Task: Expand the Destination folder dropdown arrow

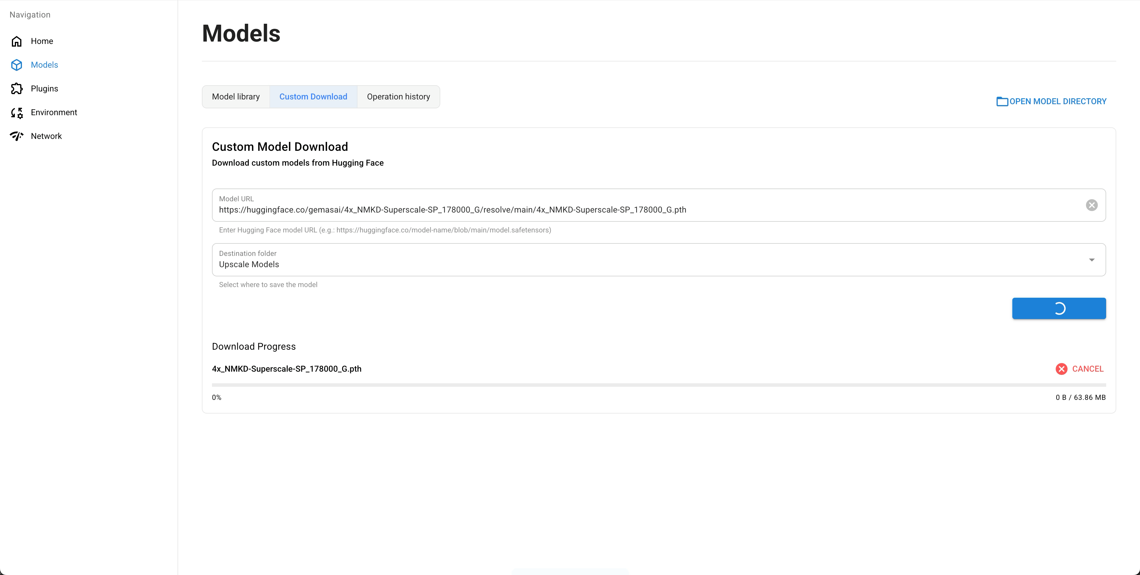Action: coord(1091,260)
